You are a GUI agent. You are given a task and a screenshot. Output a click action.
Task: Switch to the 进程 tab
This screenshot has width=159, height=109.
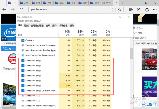[20, 25]
